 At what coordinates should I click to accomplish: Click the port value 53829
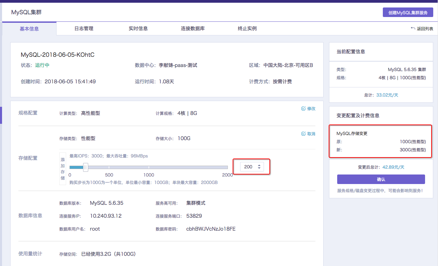click(x=194, y=216)
